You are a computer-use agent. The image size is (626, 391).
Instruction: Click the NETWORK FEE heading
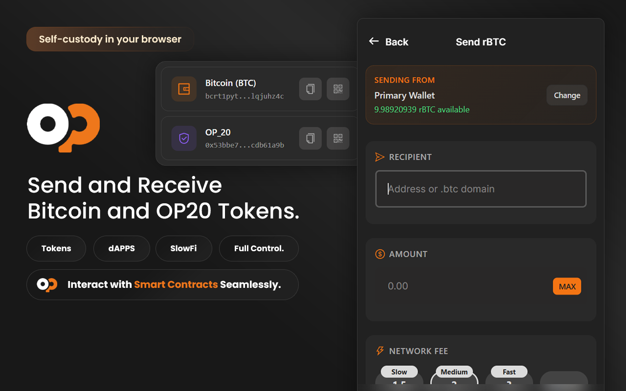tap(418, 351)
